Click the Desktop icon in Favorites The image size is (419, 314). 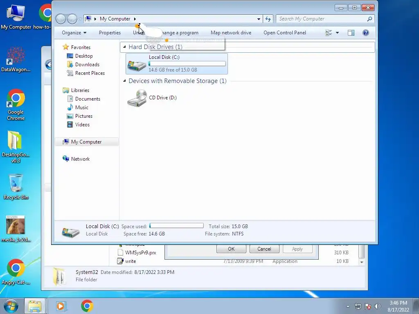pos(70,56)
